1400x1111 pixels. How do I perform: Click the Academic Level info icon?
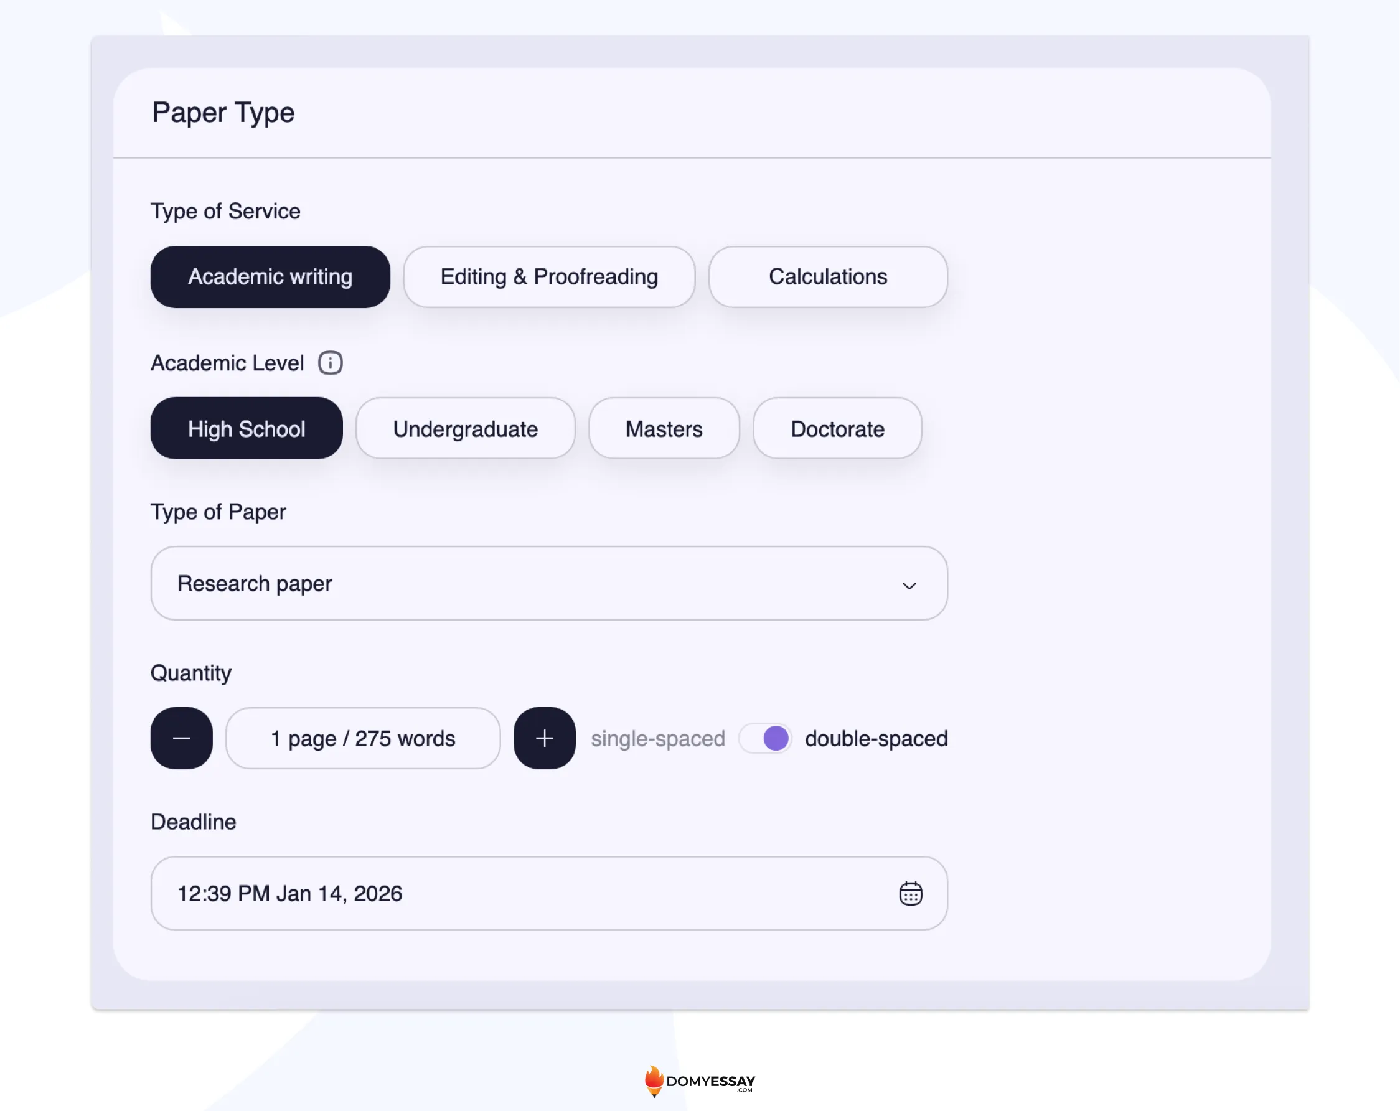pyautogui.click(x=330, y=363)
